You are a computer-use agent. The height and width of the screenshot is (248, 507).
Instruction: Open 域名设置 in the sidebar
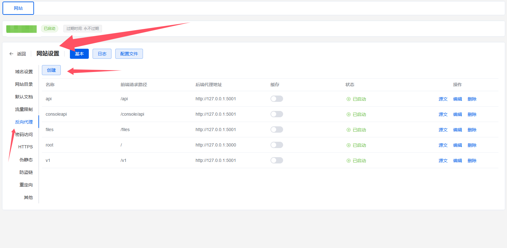[x=24, y=72]
